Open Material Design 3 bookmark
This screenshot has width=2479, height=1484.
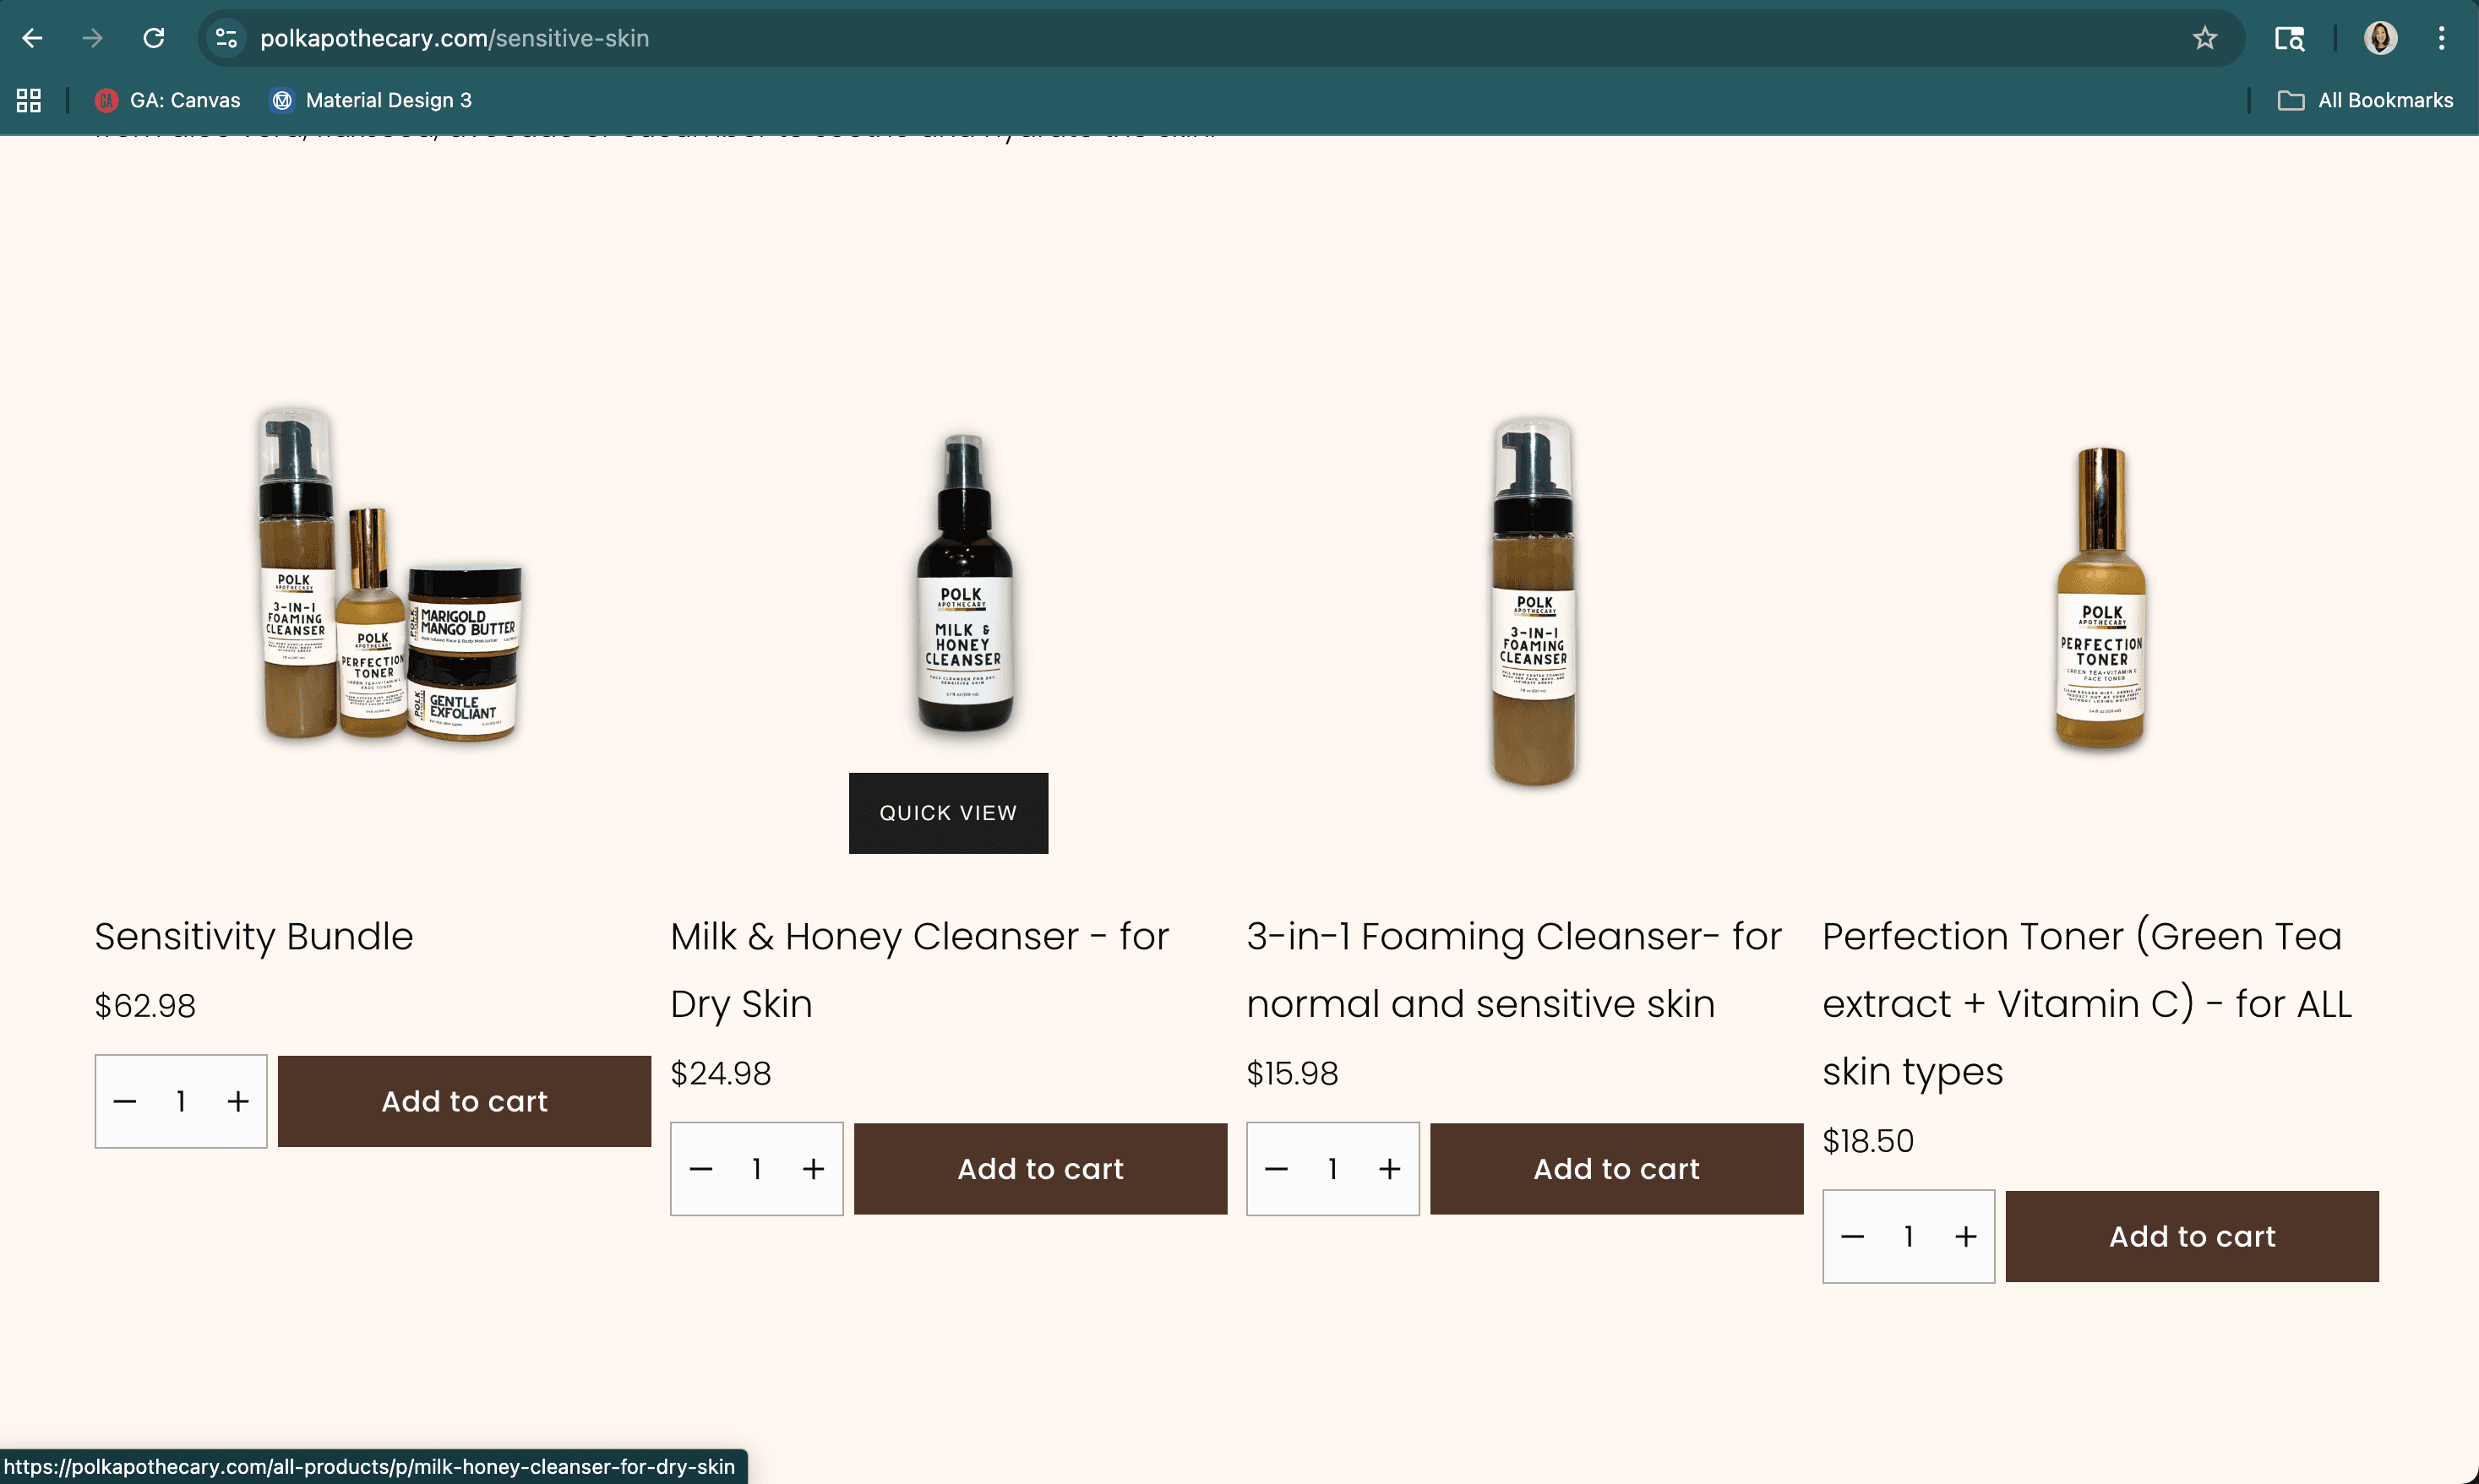coord(371,100)
